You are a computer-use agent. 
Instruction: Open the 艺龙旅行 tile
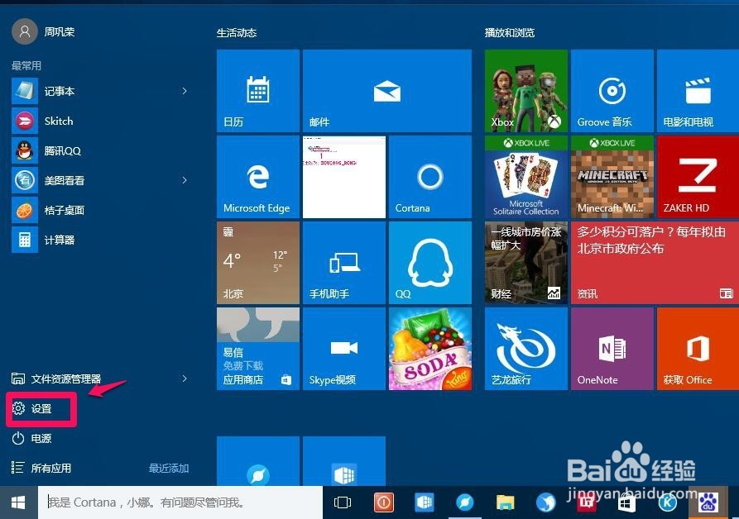tap(526, 349)
